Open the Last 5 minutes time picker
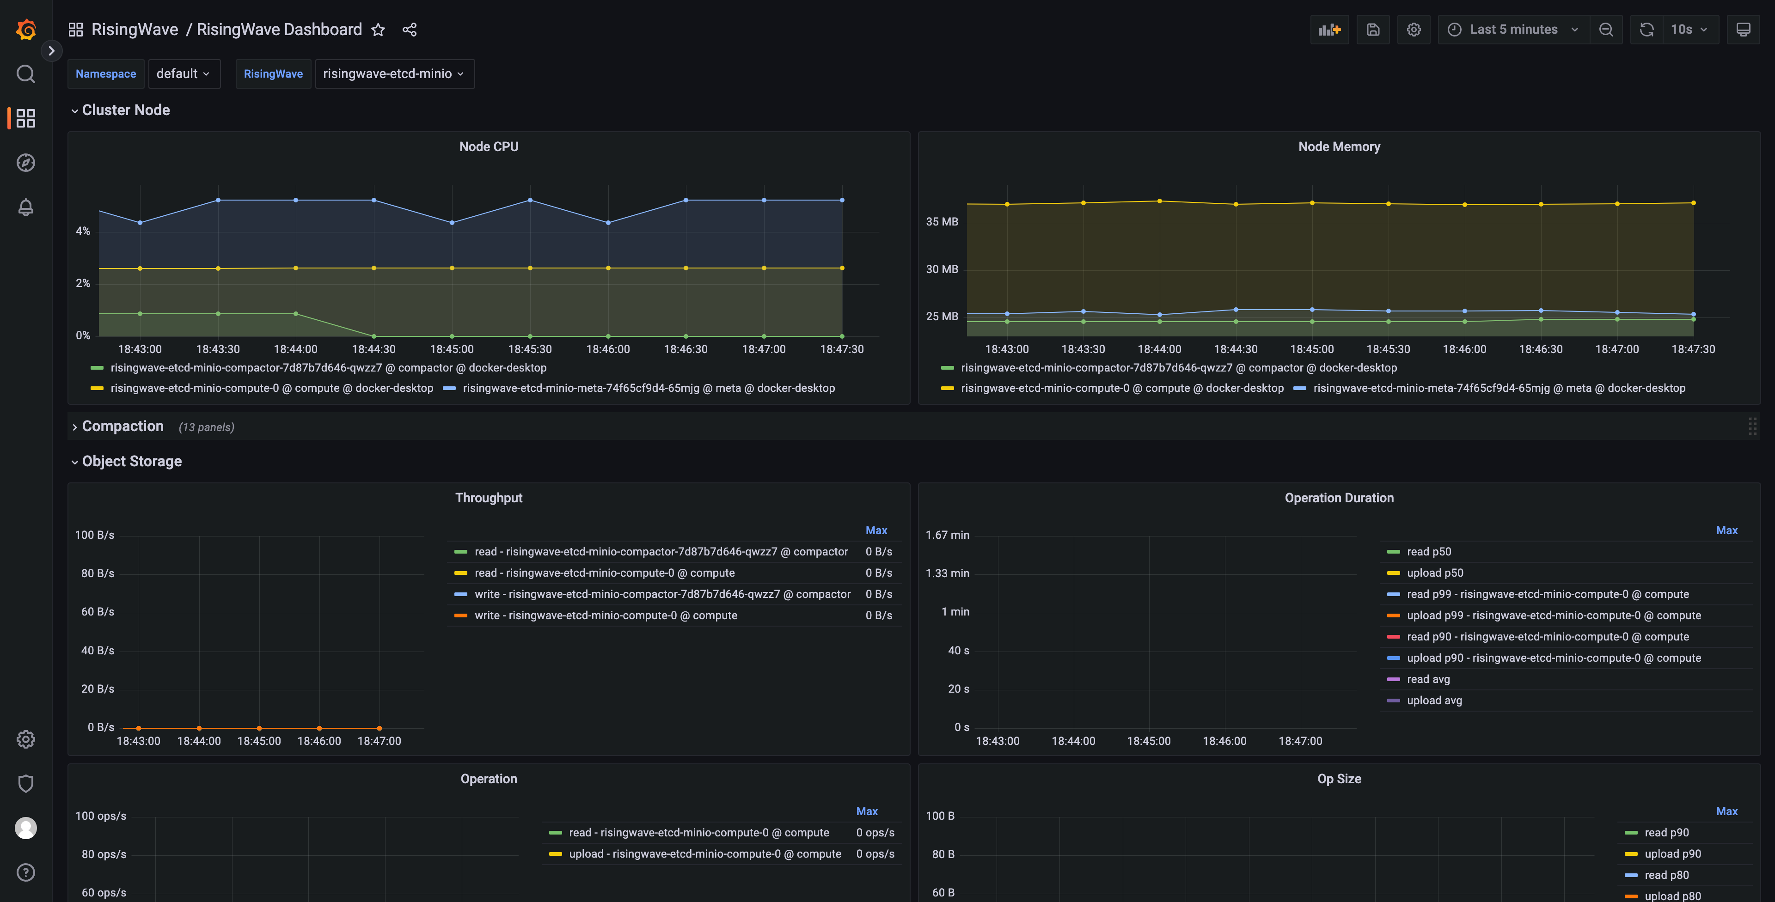1775x902 pixels. tap(1512, 30)
